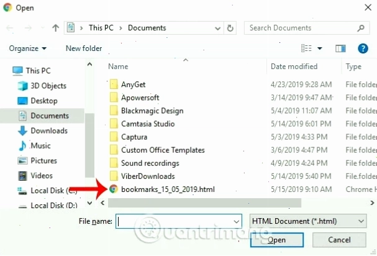Open the HTML Document file type dropdown
The width and height of the screenshot is (377, 256).
point(308,221)
